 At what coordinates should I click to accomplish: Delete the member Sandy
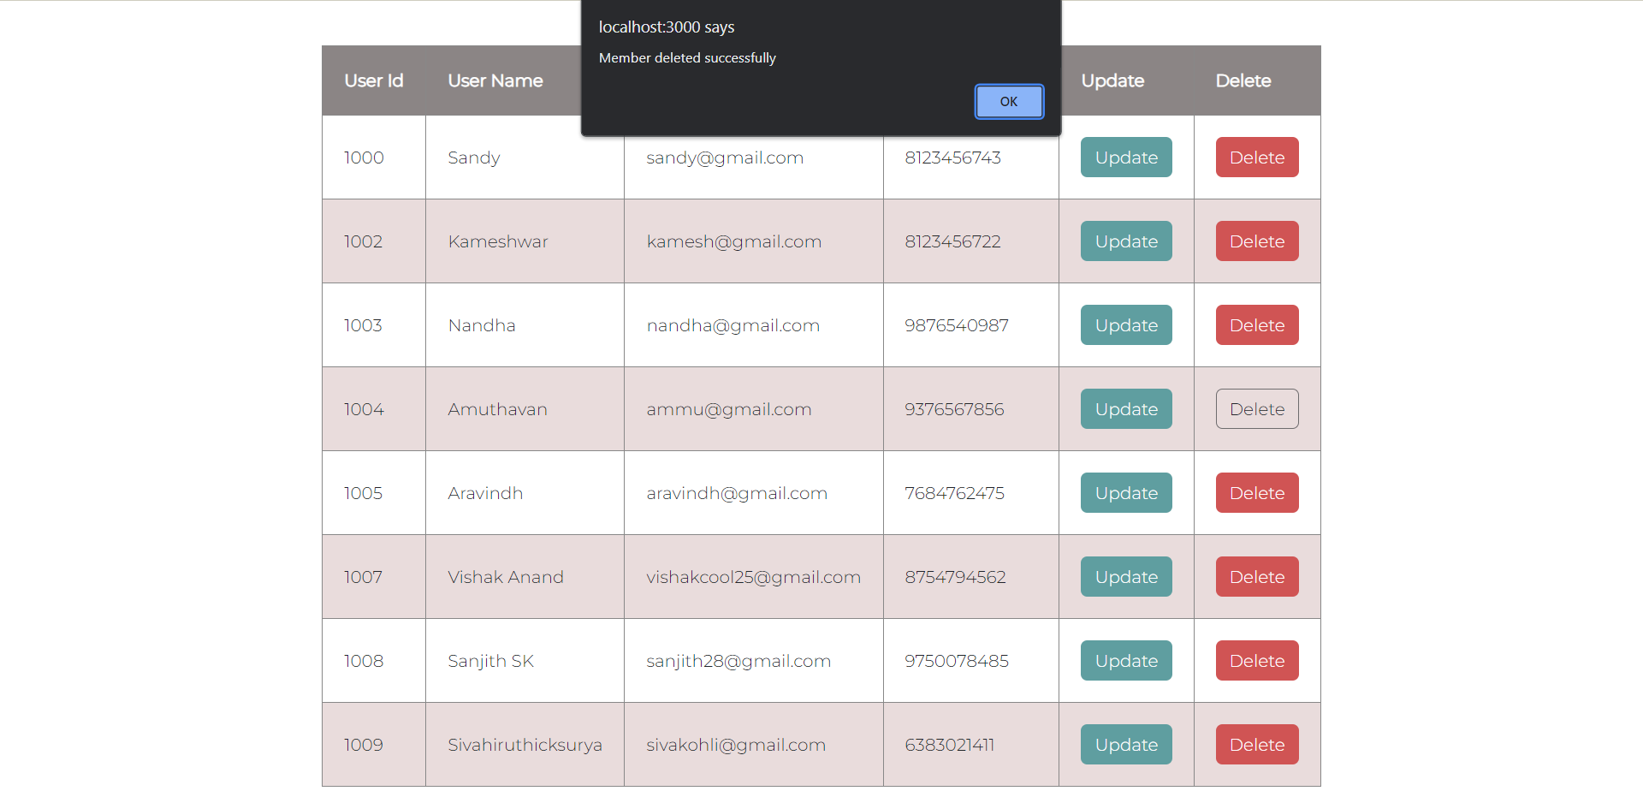[1256, 157]
